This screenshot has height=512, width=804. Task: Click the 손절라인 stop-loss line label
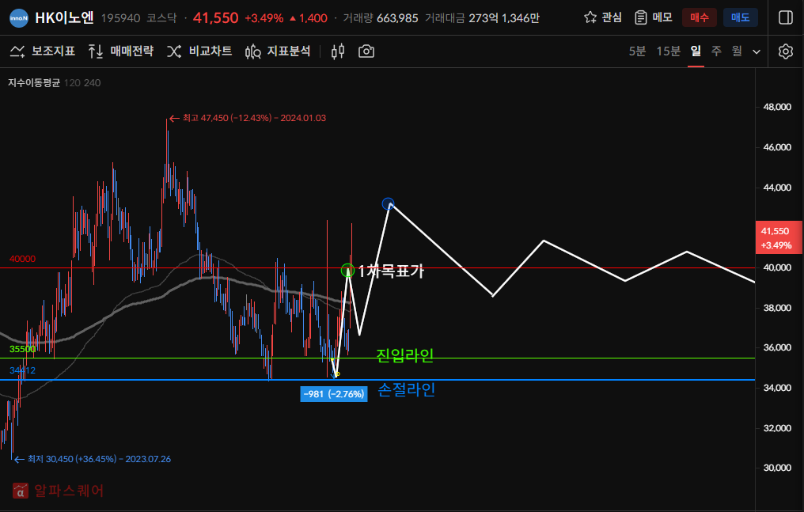[x=407, y=390]
